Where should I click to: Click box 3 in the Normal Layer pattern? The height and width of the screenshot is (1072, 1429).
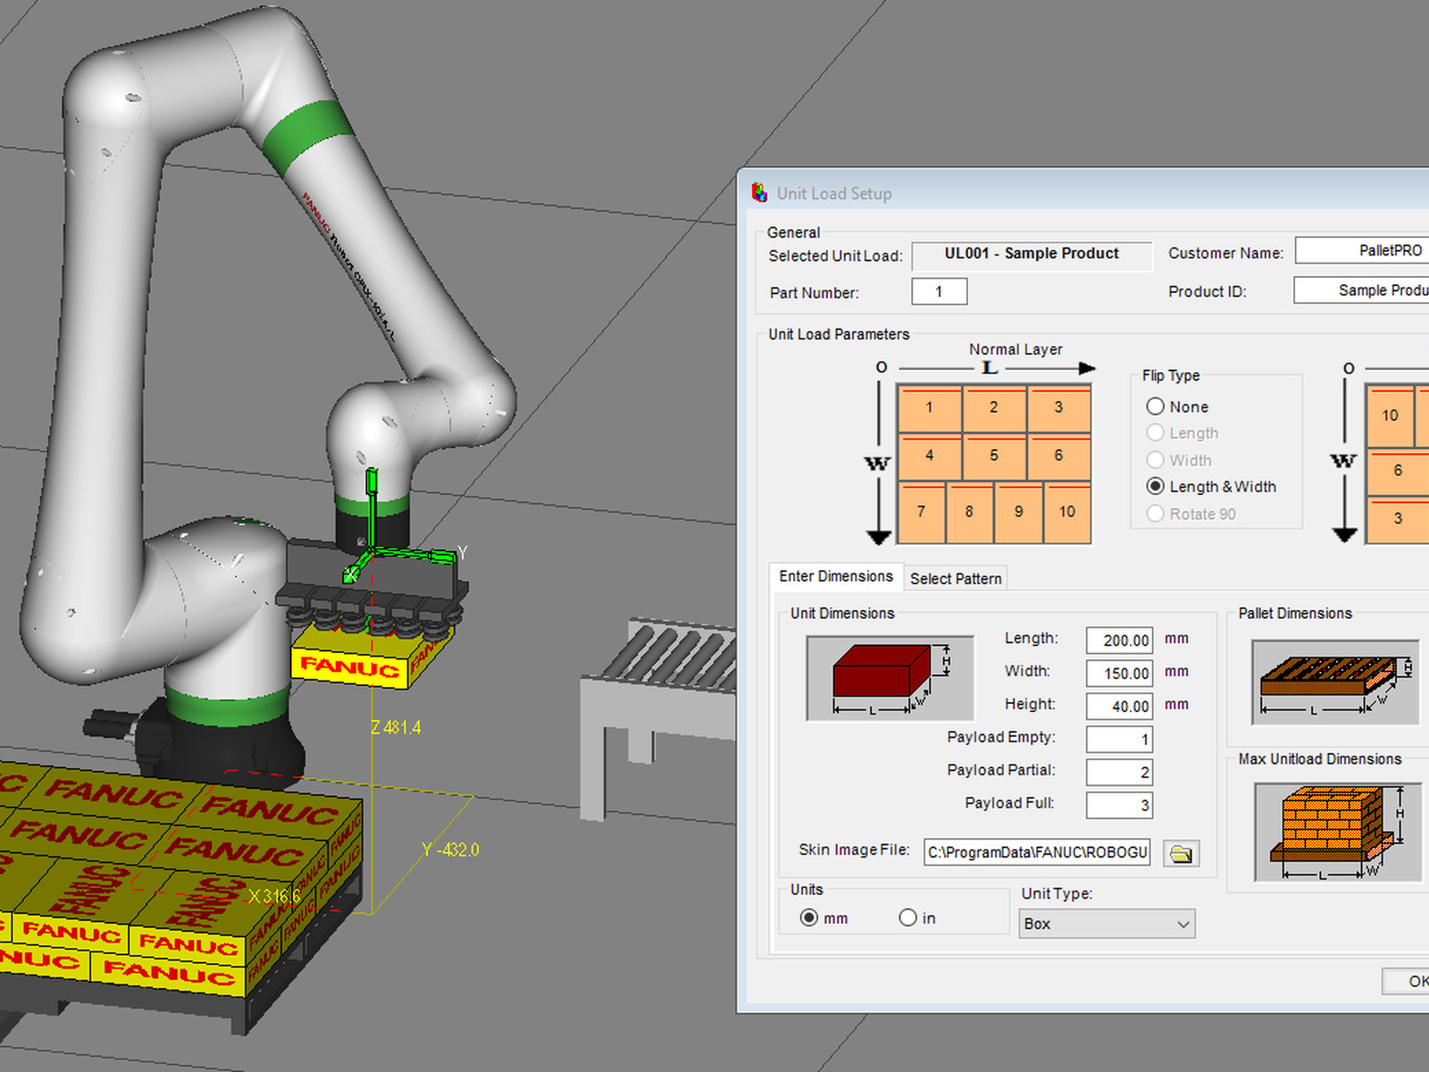[1058, 408]
